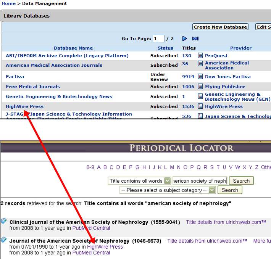Sort by Database Name column header
Viewport: 271px width, 267px height.
pyautogui.click(x=73, y=48)
